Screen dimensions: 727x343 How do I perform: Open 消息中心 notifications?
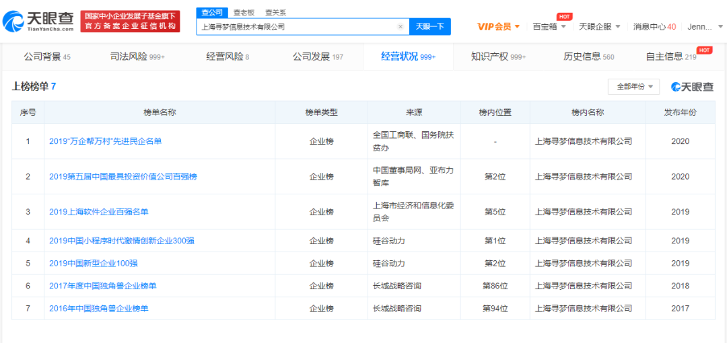(x=654, y=26)
